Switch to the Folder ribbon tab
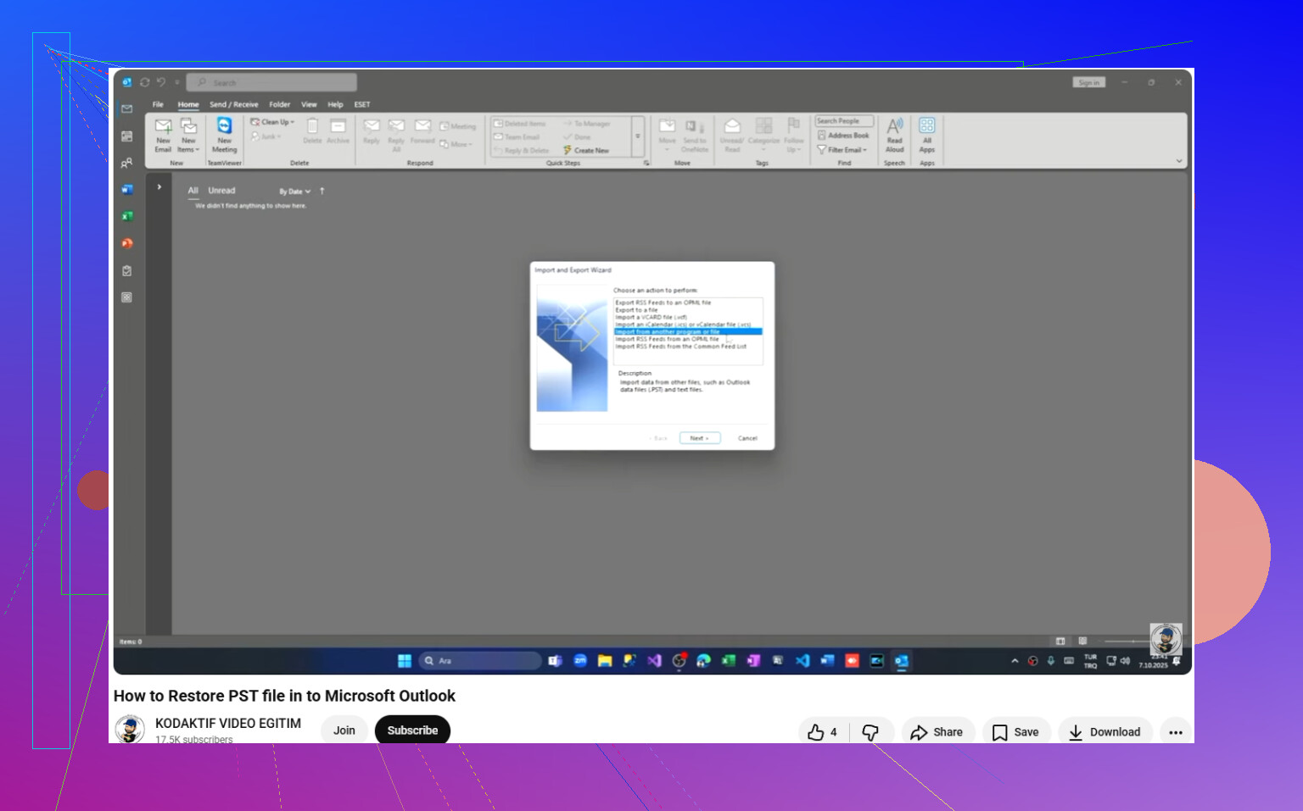The image size is (1303, 811). [x=280, y=104]
